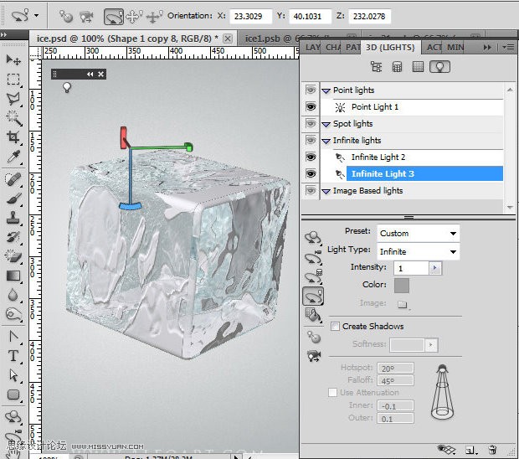The height and width of the screenshot is (459, 519).
Task: Select the Rounded Rectangle shape tool
Action: pos(13,395)
